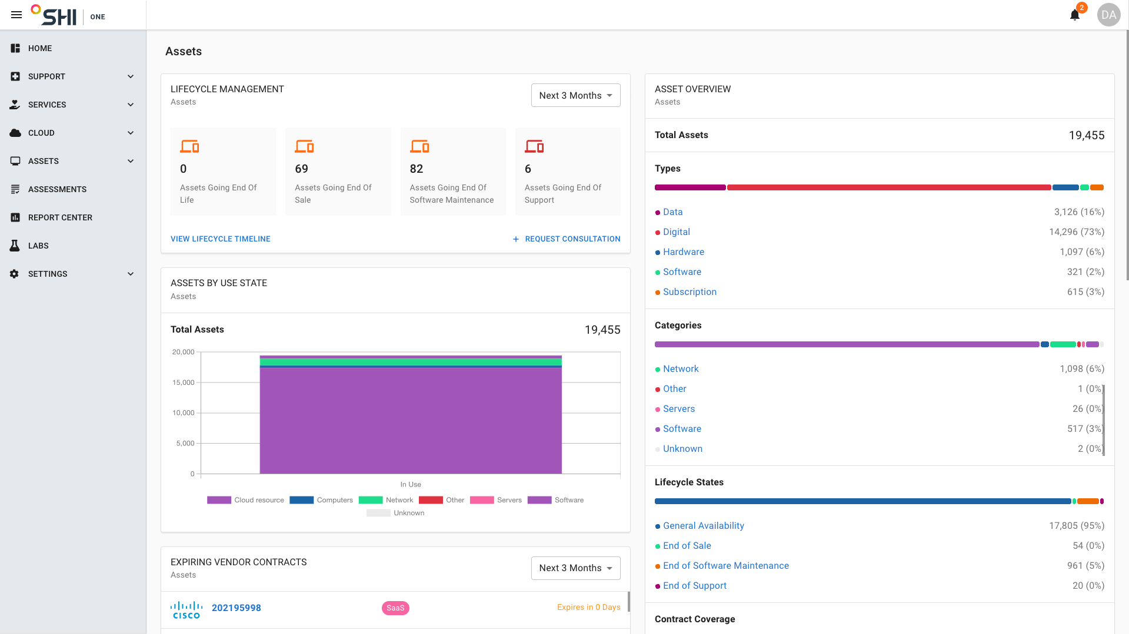Click the Cisco logo on contract row

point(186,609)
